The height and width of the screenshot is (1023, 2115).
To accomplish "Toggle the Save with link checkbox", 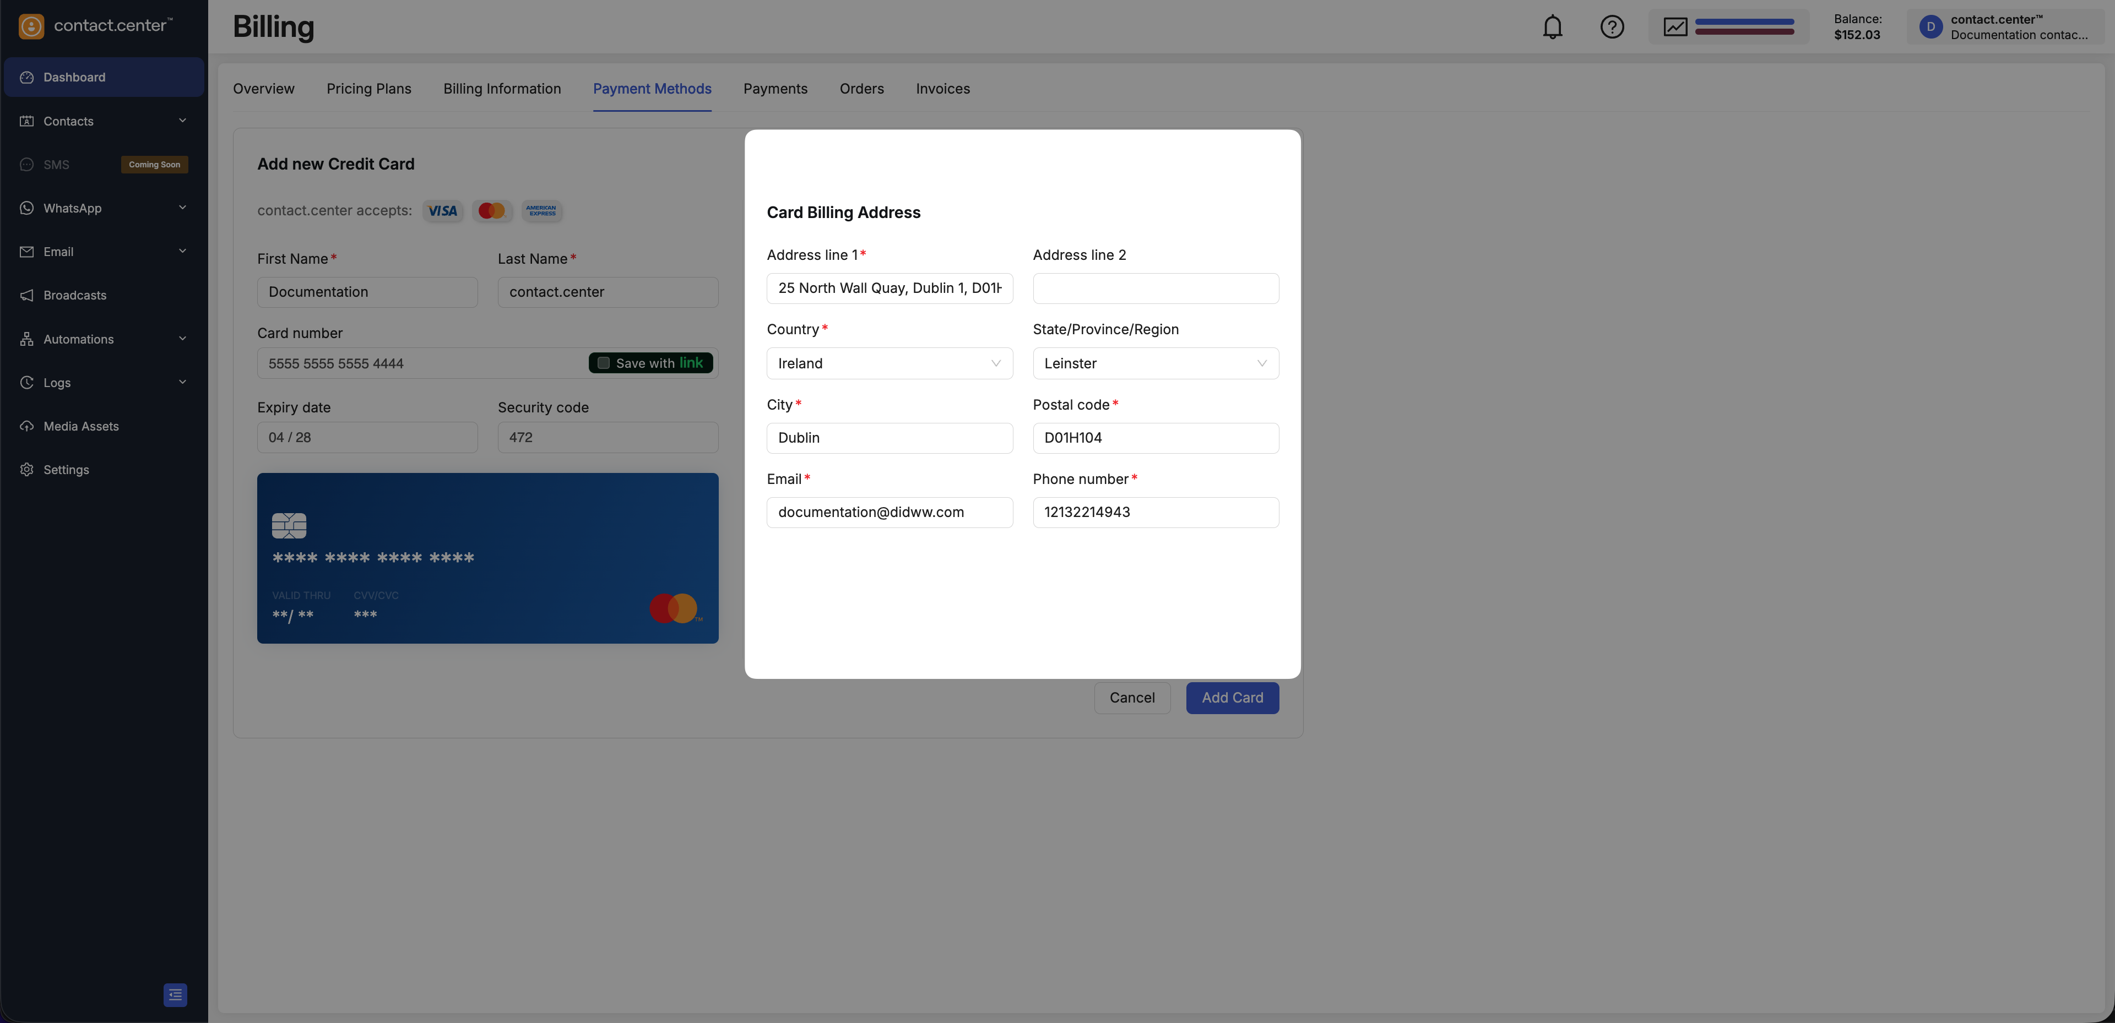I will 604,363.
